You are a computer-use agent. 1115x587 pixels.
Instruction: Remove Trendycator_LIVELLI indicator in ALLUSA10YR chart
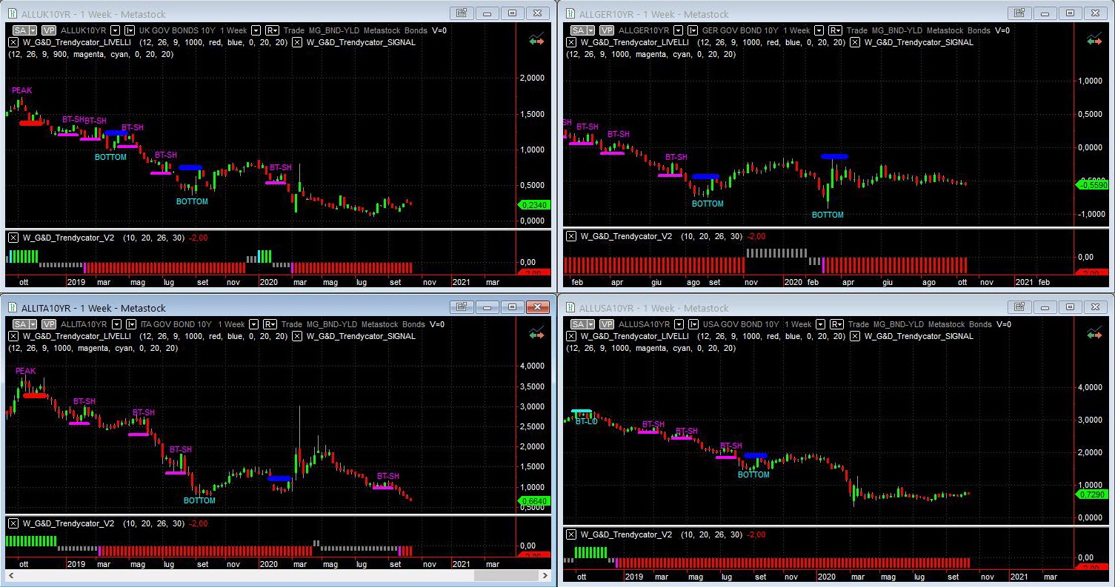tap(570, 336)
